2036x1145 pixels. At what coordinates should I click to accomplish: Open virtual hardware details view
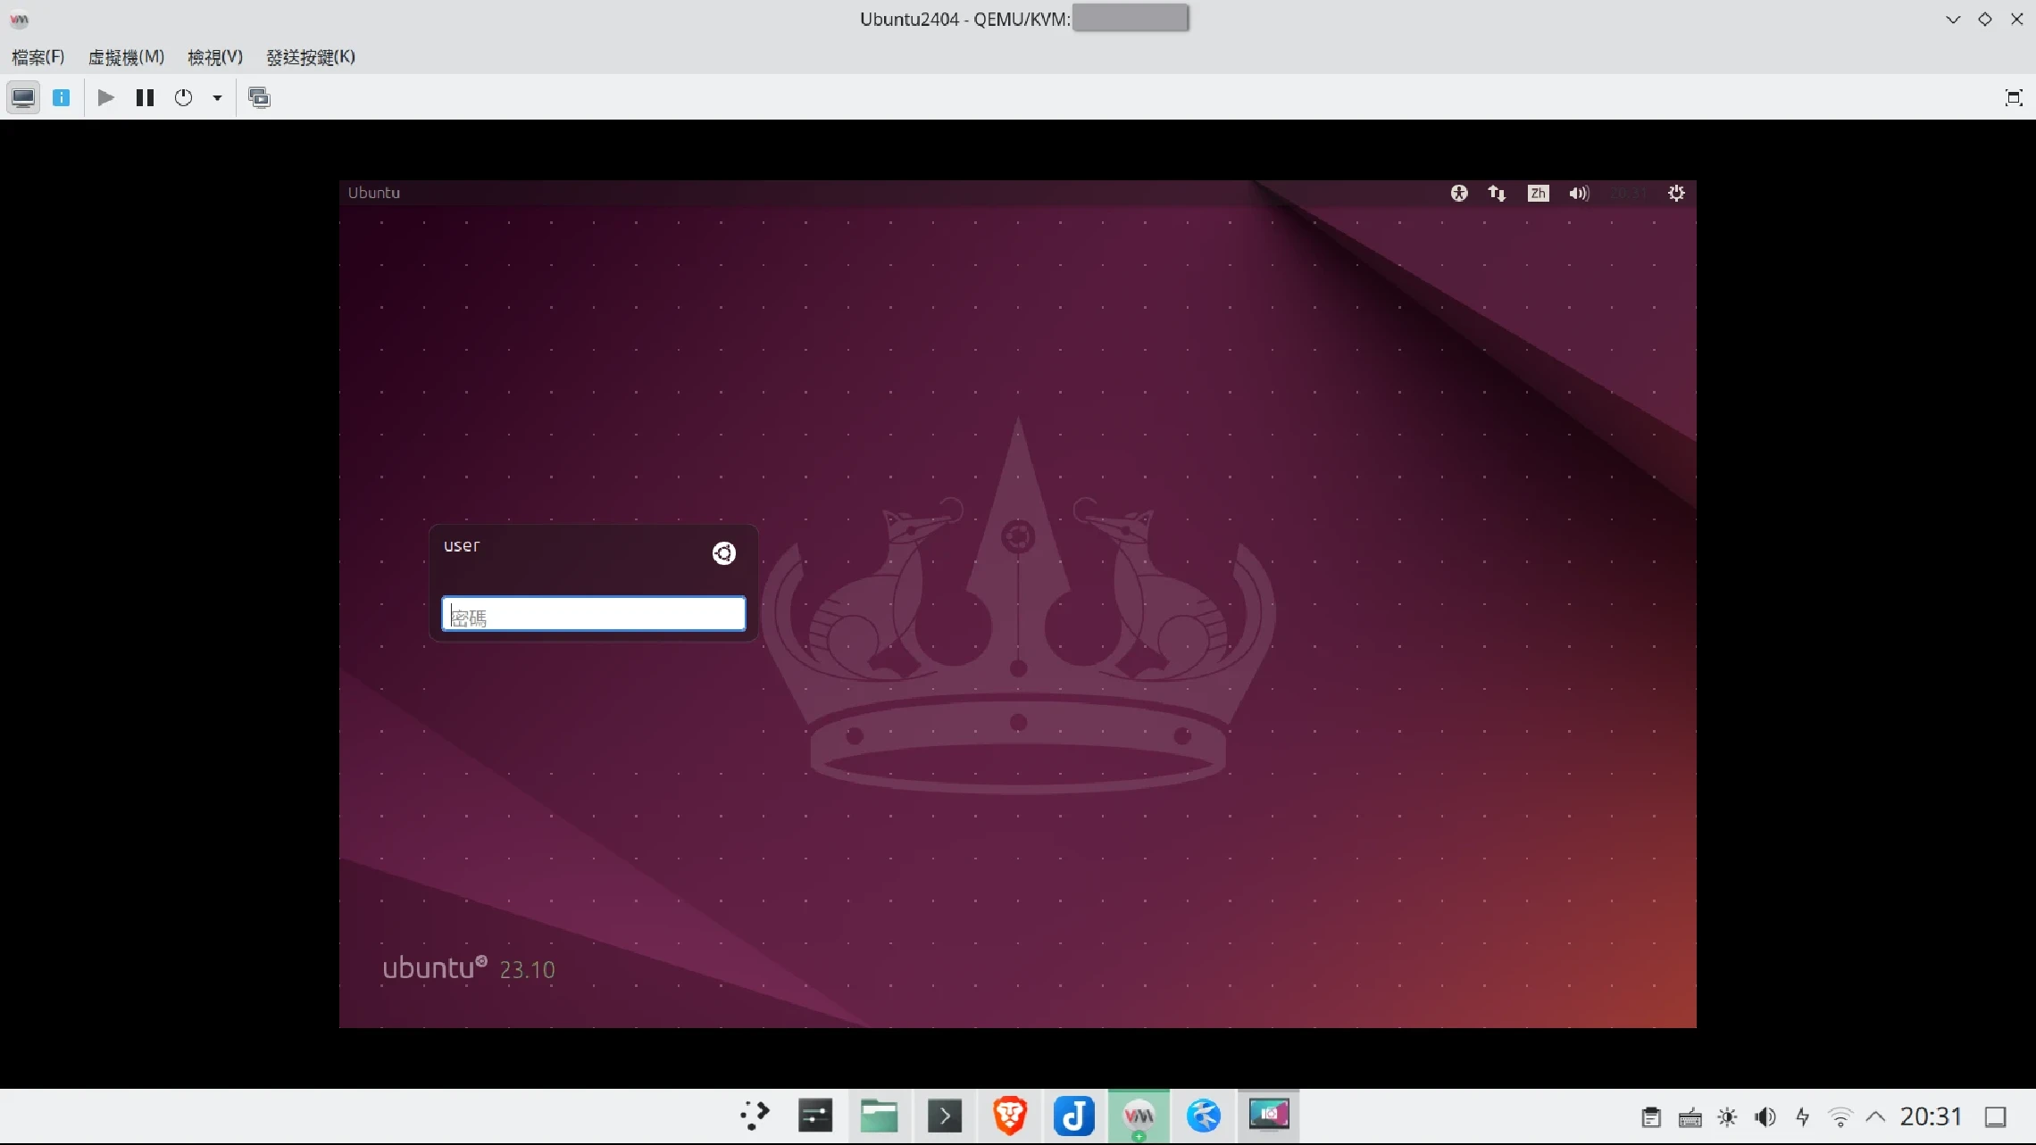62,97
